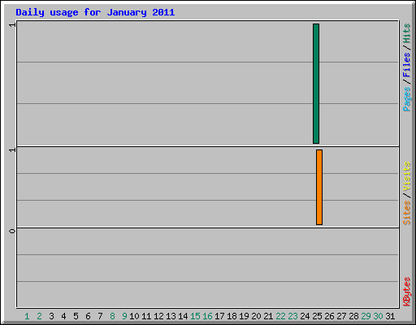
Task: Click day label '1' on the x-axis
Action: point(27,316)
